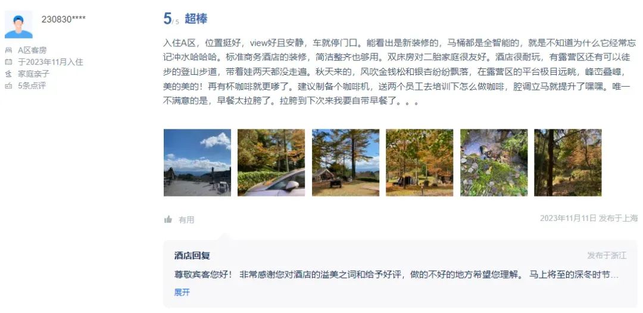This screenshot has width=643, height=313.
Task: Click the 超棒 rating label
Action: click(x=196, y=19)
